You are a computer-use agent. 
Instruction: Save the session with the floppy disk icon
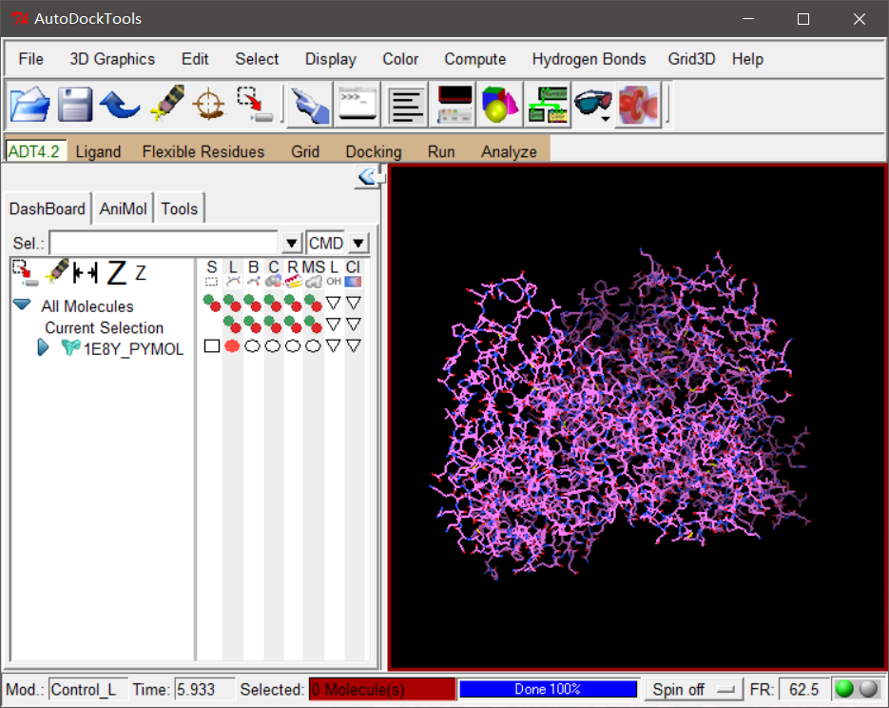[75, 104]
